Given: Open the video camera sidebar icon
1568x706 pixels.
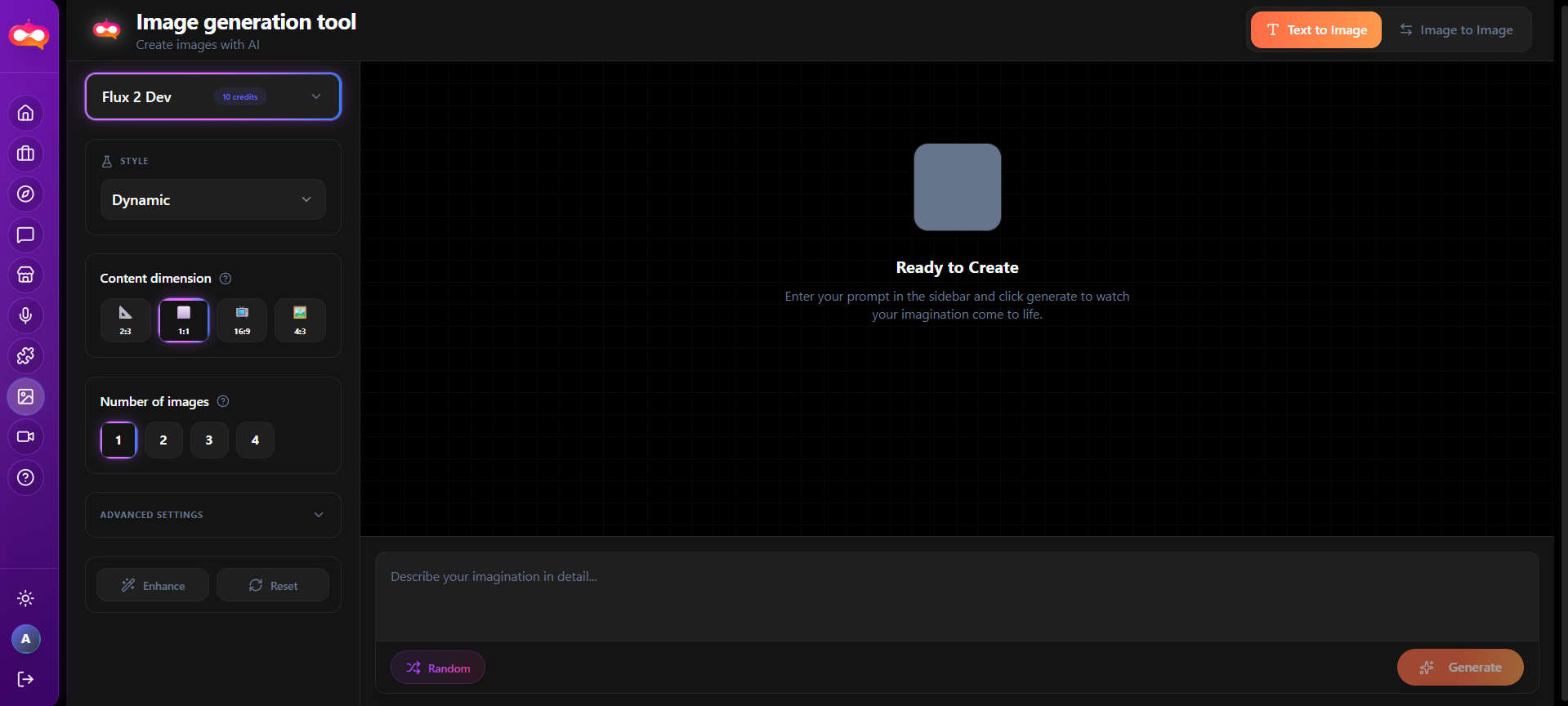Looking at the screenshot, I should [25, 436].
